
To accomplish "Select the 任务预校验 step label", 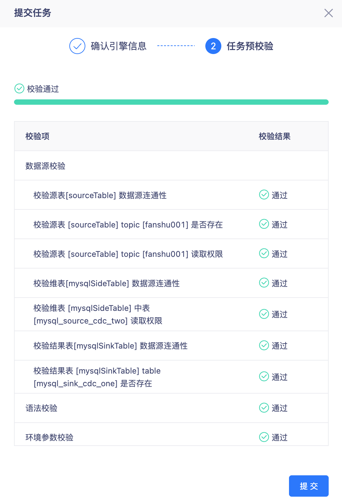I will (250, 46).
